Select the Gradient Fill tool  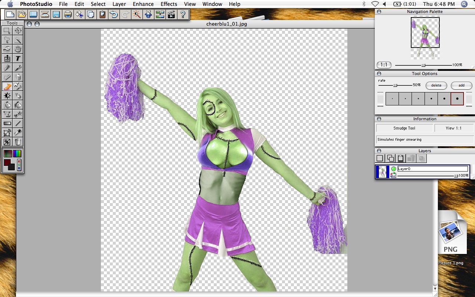click(x=7, y=123)
